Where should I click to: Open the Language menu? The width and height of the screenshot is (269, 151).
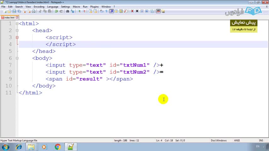pos(53,7)
